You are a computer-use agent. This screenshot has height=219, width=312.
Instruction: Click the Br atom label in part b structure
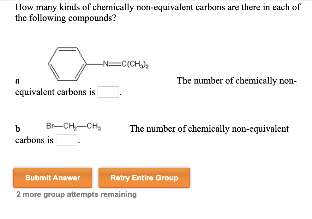pyautogui.click(x=50, y=125)
